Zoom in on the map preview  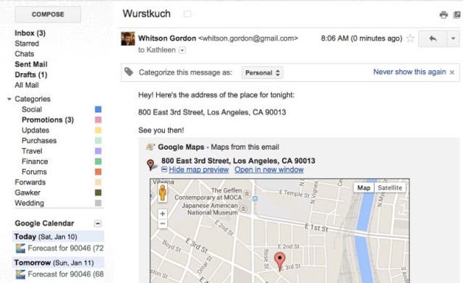[x=162, y=214]
